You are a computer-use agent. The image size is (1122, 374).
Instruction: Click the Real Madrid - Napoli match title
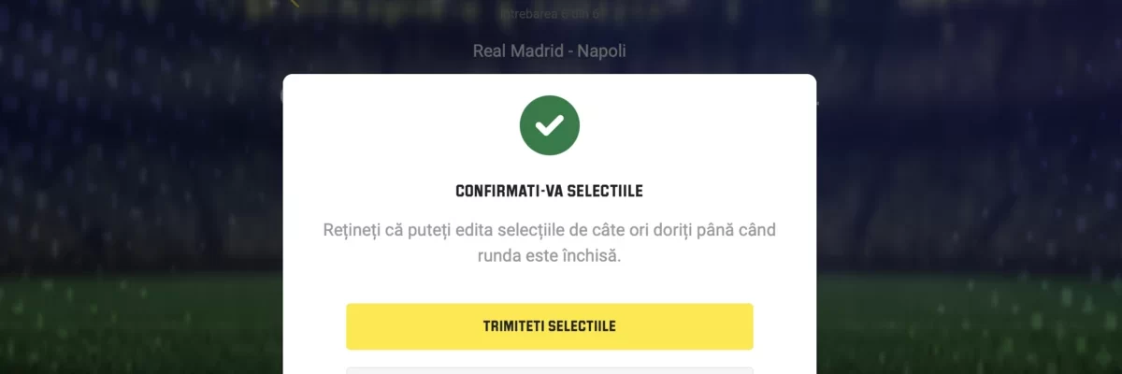coord(550,50)
